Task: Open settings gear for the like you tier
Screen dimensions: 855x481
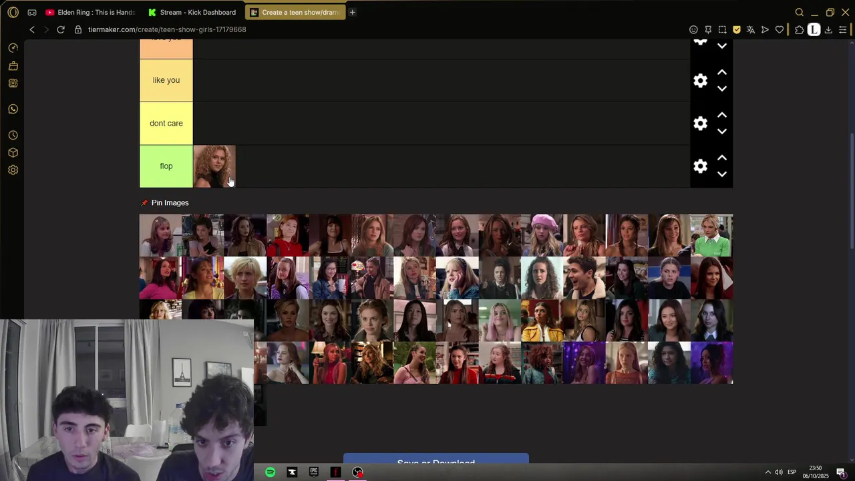Action: [x=700, y=80]
